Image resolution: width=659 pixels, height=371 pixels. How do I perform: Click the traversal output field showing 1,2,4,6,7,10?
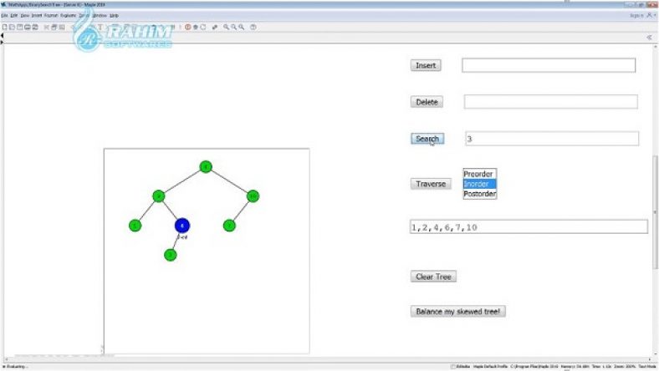529,227
